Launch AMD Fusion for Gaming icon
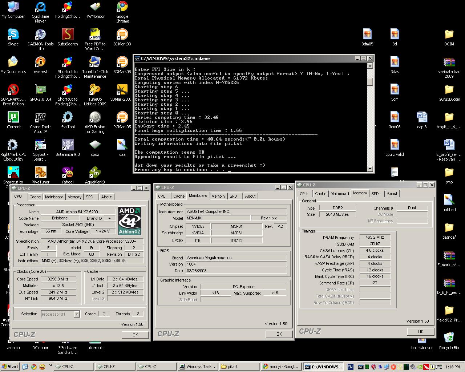Screen dimensions: 465x372 point(95,122)
